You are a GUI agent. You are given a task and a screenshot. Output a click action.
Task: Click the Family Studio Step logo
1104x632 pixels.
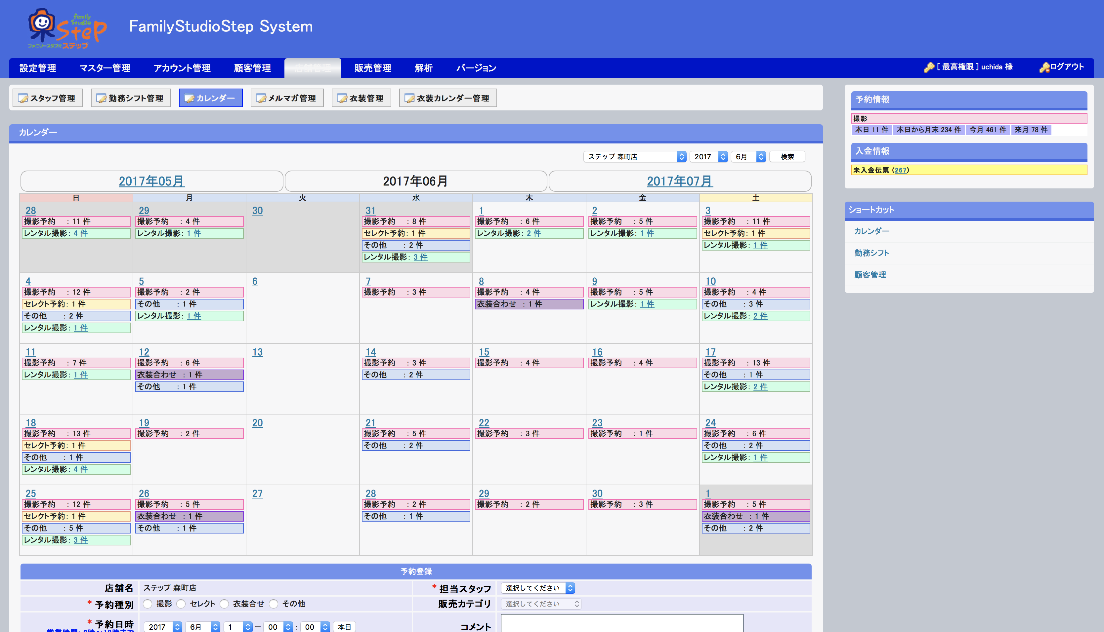pyautogui.click(x=67, y=29)
